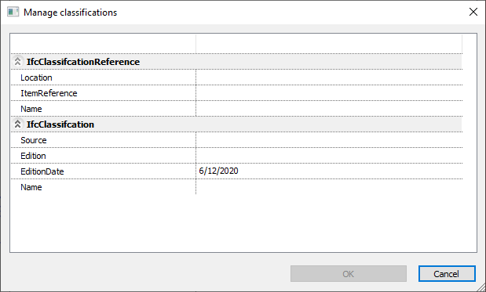Select the ItemReference value field

click(329, 93)
